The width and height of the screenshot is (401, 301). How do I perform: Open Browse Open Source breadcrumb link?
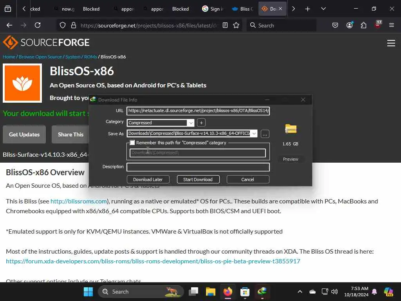[40, 57]
